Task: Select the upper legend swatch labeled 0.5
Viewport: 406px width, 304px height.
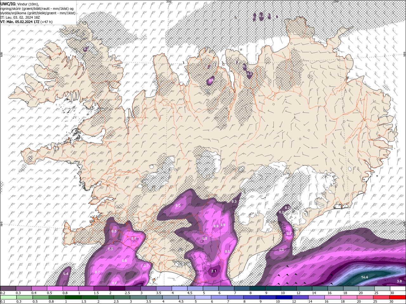Action: click(55, 288)
